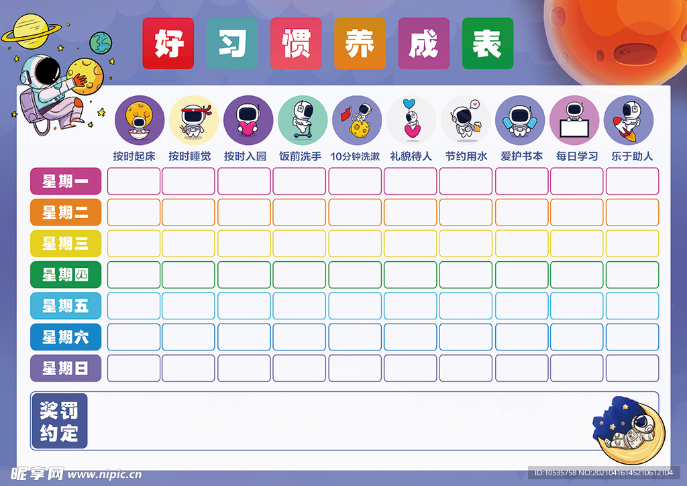
Task: Click the 按时起床 astronaut icon
Action: click(x=140, y=121)
